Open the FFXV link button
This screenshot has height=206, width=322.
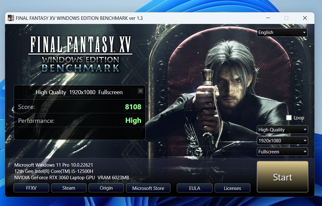coord(32,188)
